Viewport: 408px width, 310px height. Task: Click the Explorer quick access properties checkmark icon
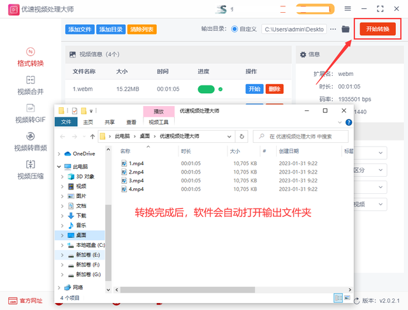click(x=75, y=111)
